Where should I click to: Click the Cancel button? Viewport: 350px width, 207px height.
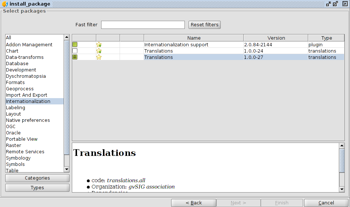click(x=326, y=203)
